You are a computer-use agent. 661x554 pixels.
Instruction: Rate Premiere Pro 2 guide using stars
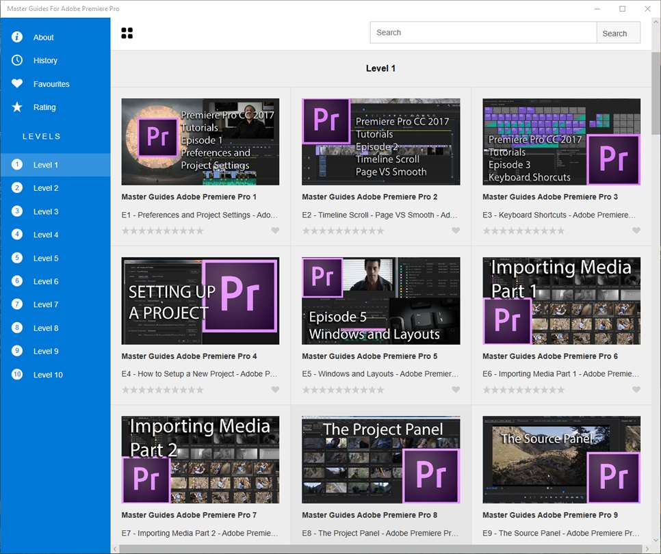[x=343, y=230]
